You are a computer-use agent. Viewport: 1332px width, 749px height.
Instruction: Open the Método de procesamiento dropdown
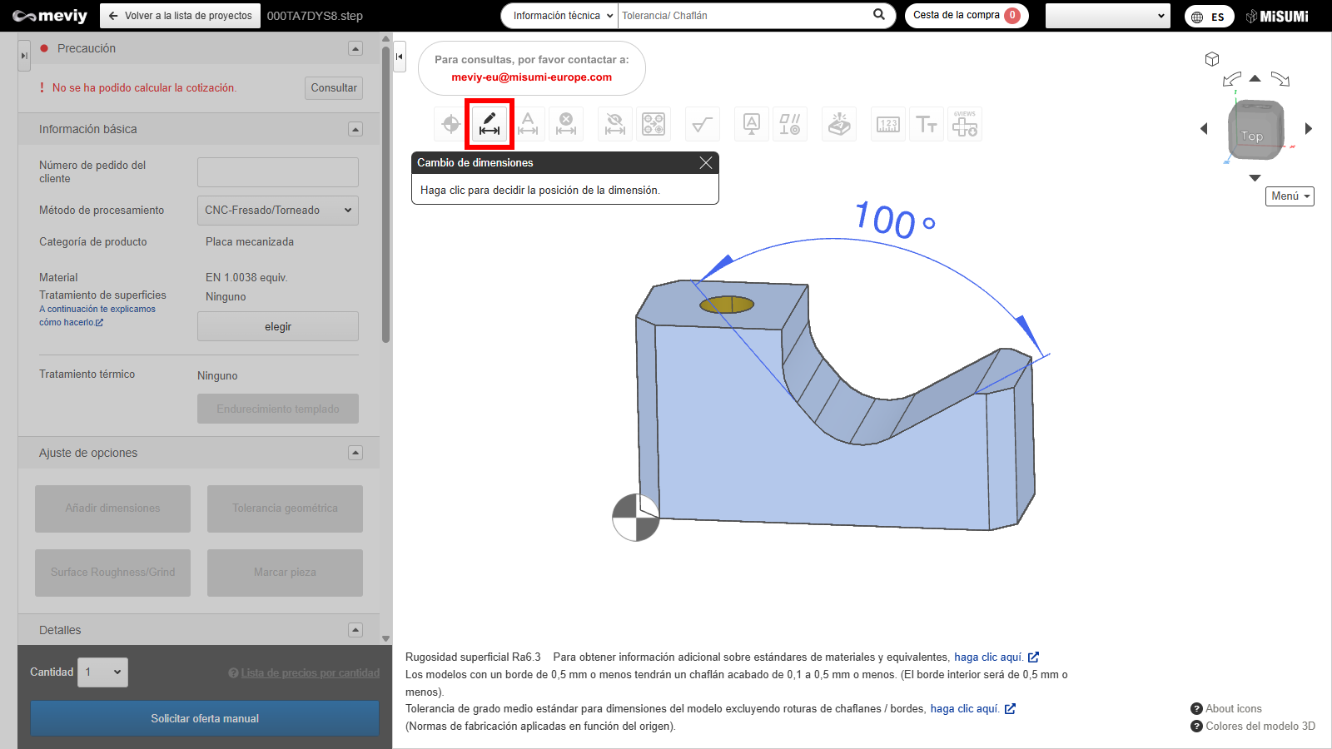[x=278, y=211]
